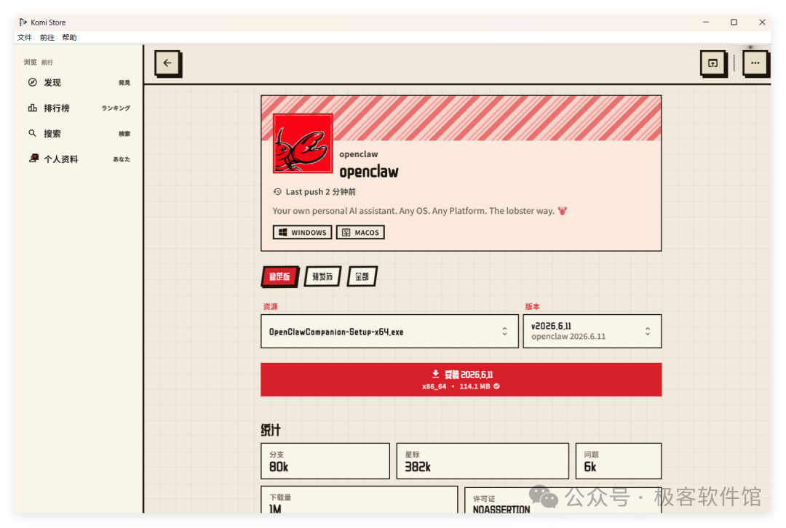786x528 pixels.
Task: Click the 'Last push 2 分钟前' text
Action: tap(321, 192)
